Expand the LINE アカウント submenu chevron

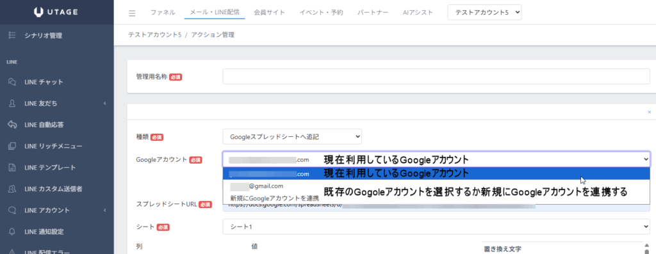[x=105, y=210]
